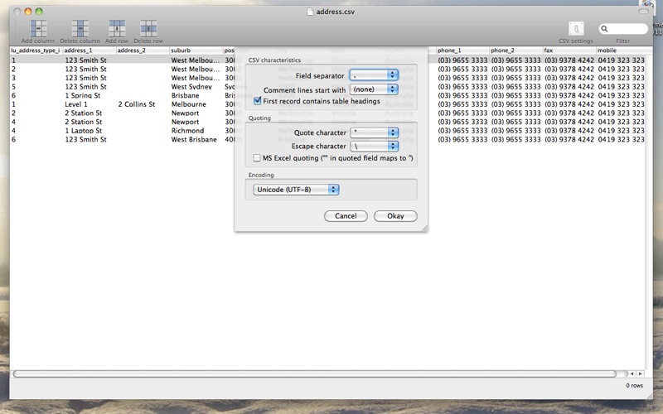The image size is (663, 414).
Task: Click the Add row toolbar icon
Action: (x=117, y=29)
